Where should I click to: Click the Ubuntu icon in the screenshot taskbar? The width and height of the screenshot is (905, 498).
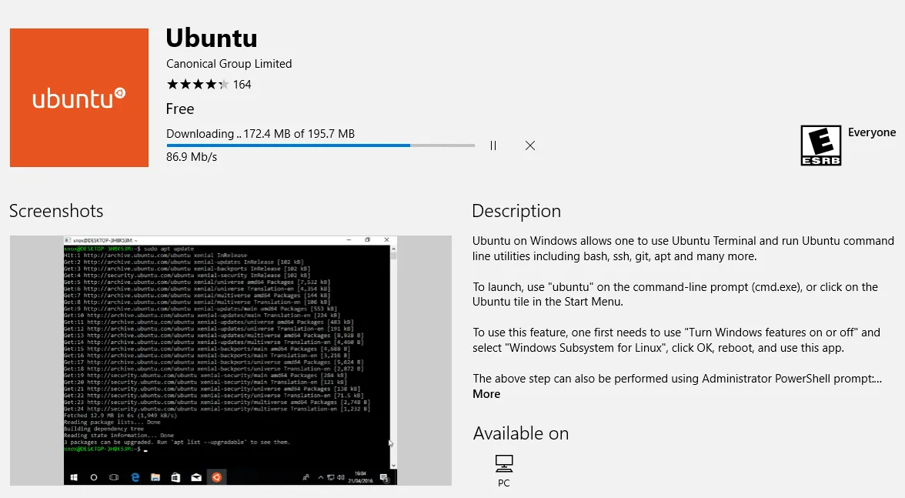217,477
